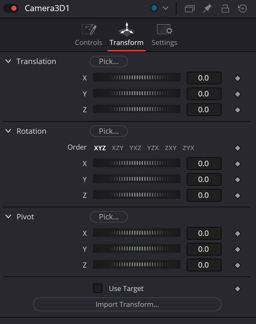Add keyframe for Rotation Z
The image size is (256, 324).
(238, 196)
